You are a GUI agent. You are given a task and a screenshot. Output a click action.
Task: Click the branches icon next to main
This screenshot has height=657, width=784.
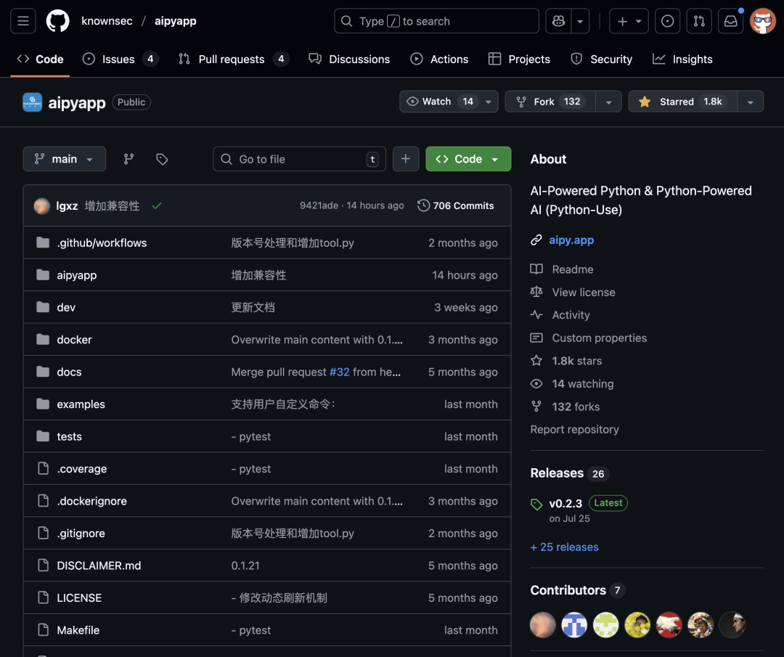click(x=128, y=158)
